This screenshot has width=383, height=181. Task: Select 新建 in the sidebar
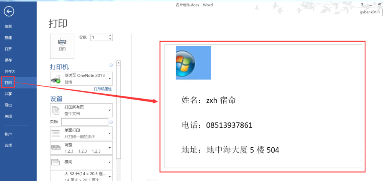click(8, 38)
